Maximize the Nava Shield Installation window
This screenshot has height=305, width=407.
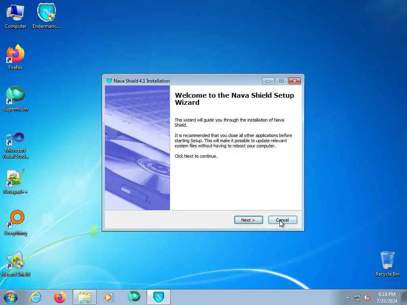tap(281, 81)
